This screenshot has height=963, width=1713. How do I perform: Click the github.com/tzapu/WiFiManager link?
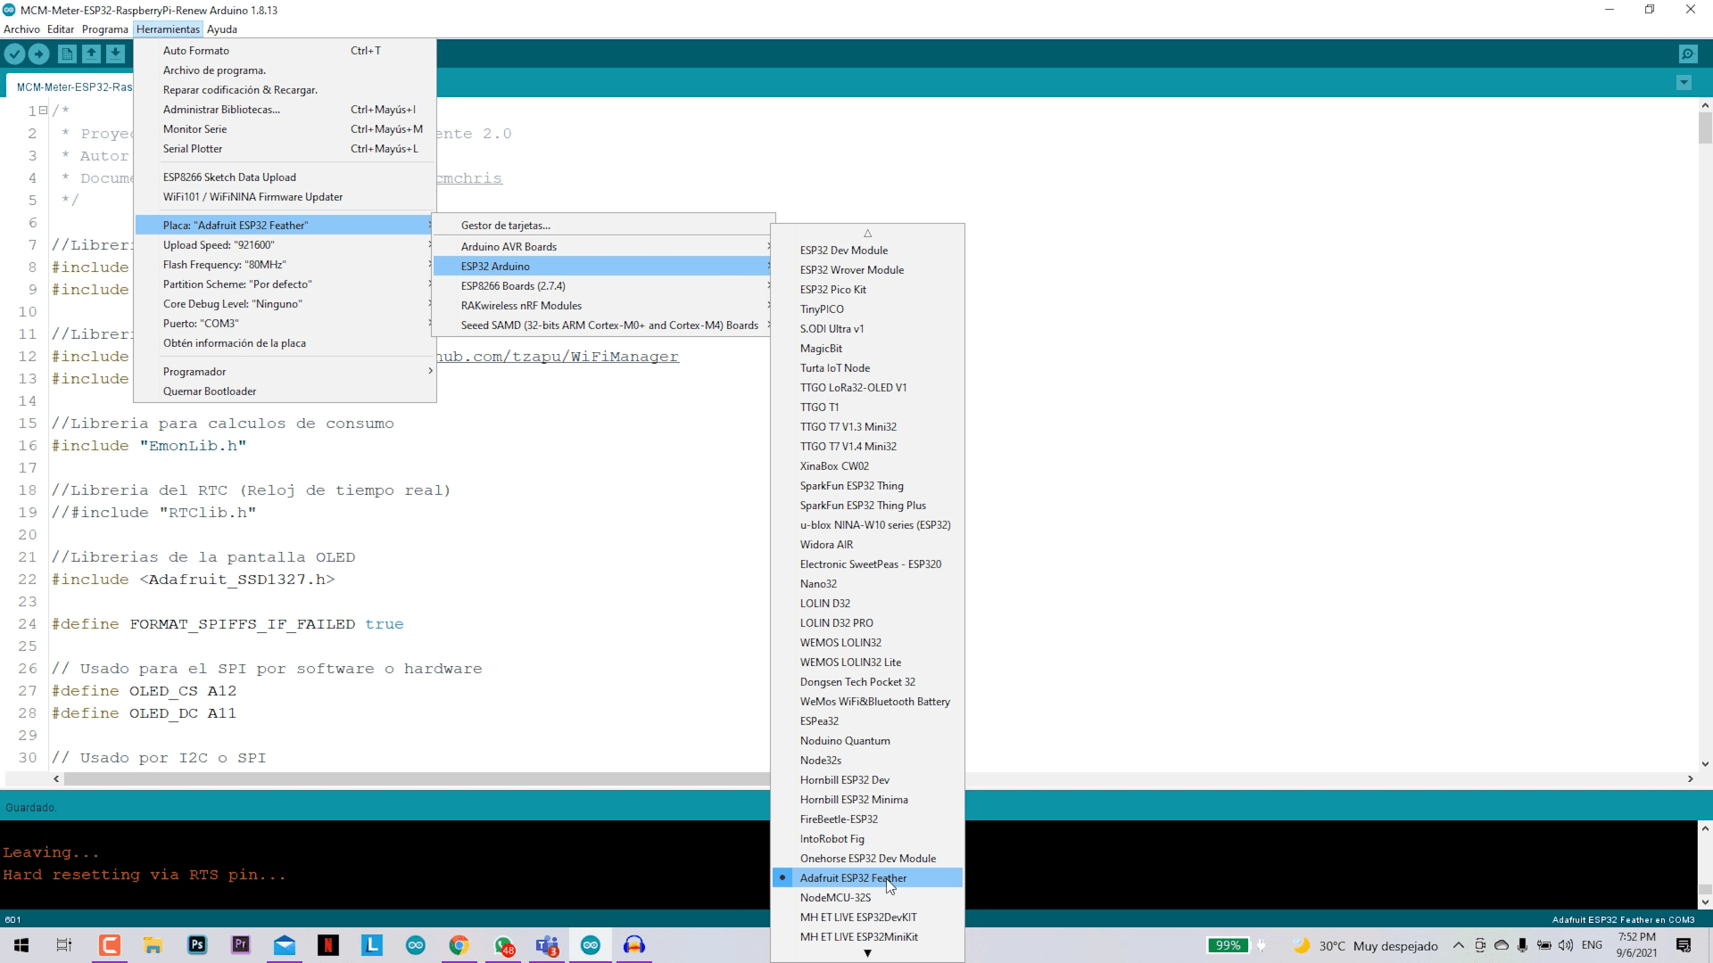tap(559, 357)
